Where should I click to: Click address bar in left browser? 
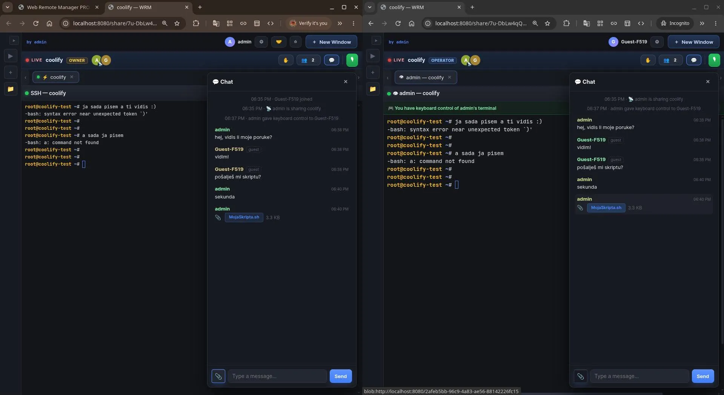(115, 23)
